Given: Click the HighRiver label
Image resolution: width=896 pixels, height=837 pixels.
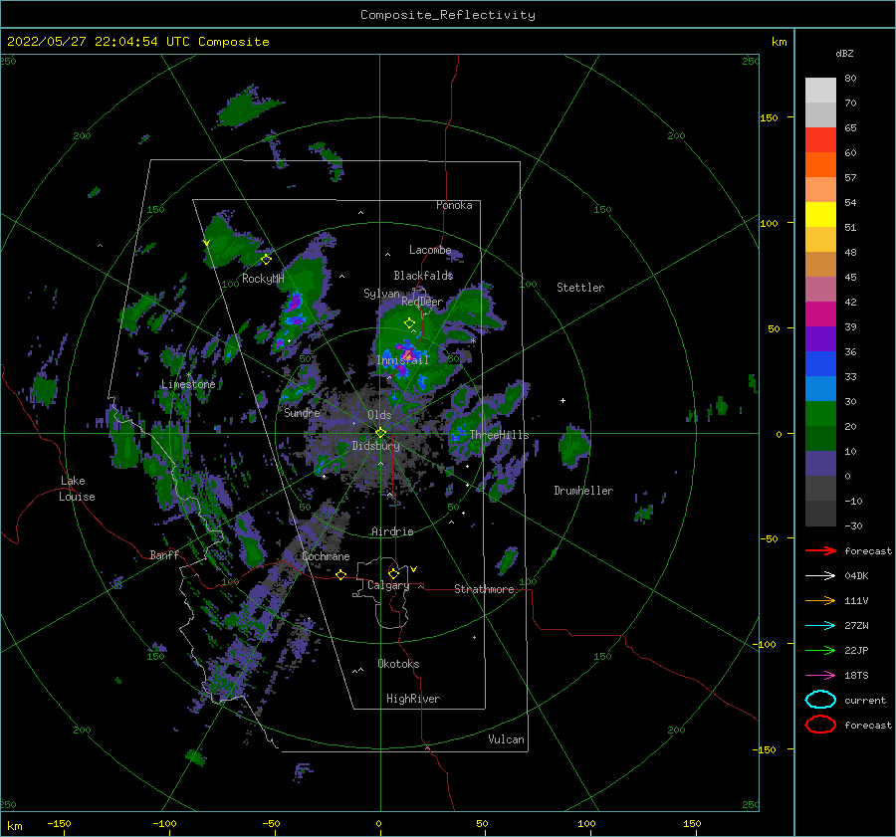Looking at the screenshot, I should pyautogui.click(x=413, y=699).
